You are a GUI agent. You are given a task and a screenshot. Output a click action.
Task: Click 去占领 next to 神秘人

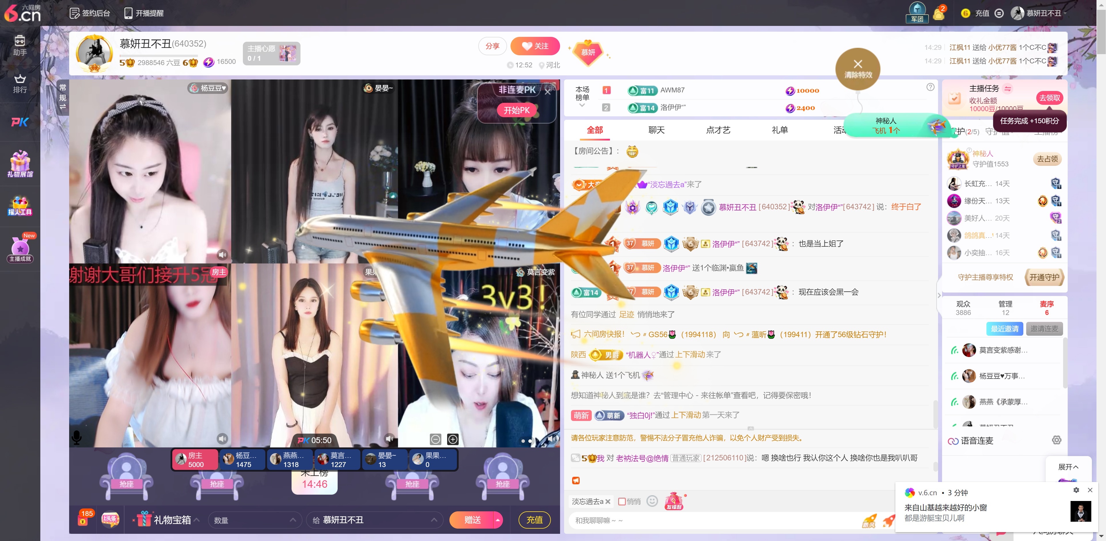click(1047, 159)
